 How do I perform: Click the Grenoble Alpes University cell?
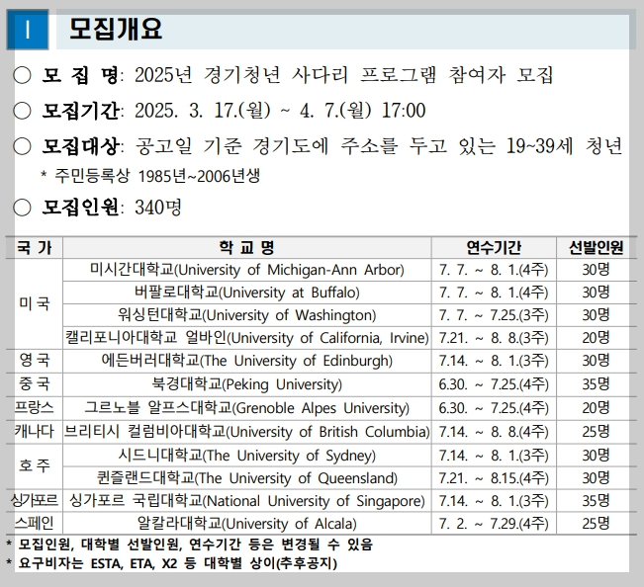(x=247, y=408)
